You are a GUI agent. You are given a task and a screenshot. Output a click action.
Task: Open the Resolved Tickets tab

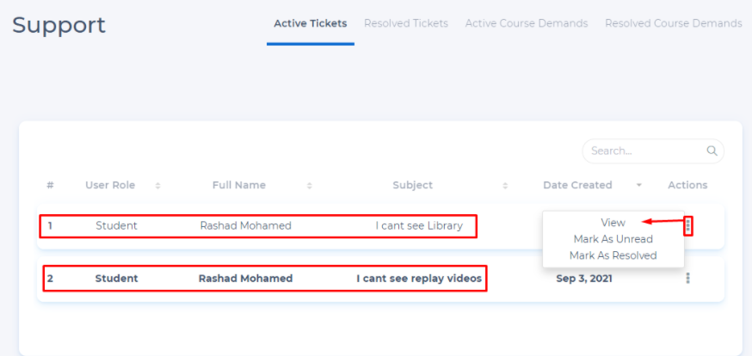[406, 23]
